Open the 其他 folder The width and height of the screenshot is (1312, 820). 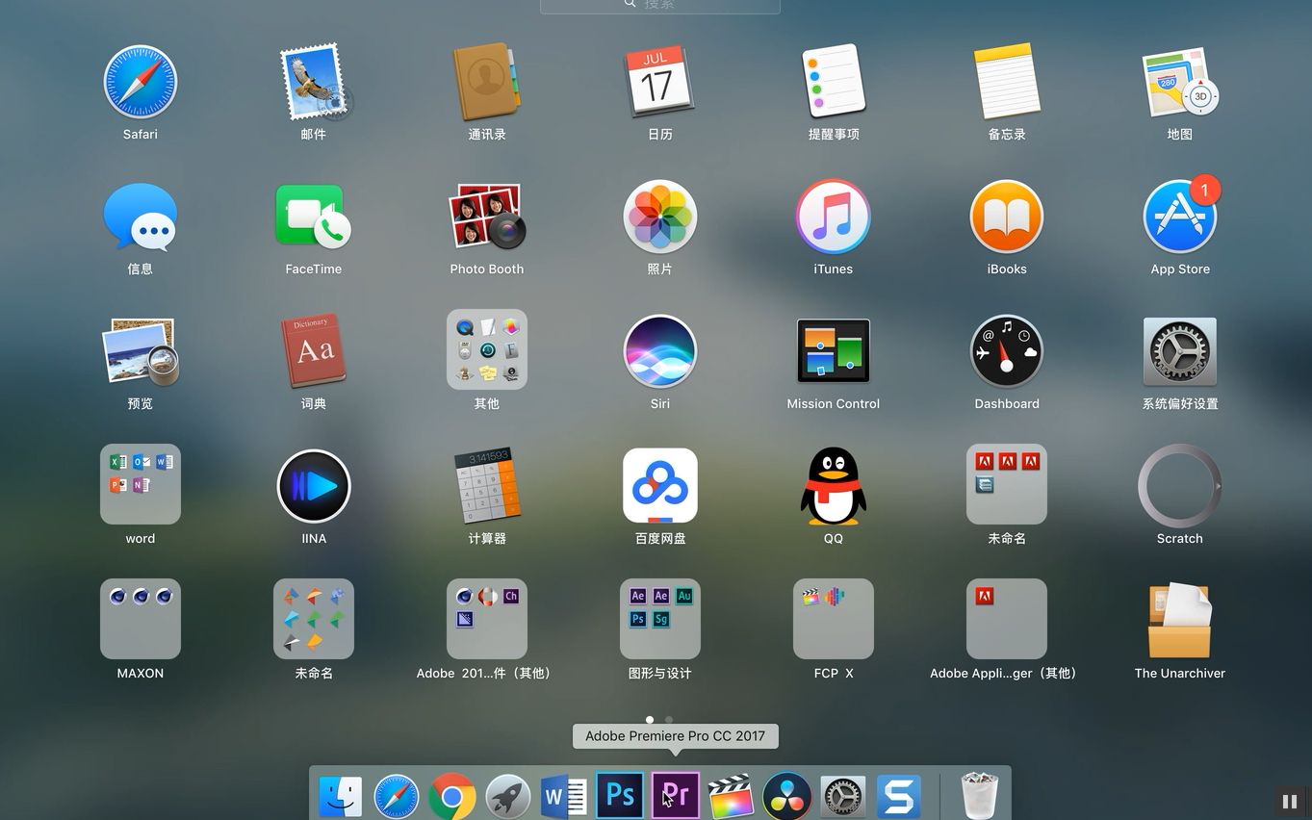(x=487, y=349)
